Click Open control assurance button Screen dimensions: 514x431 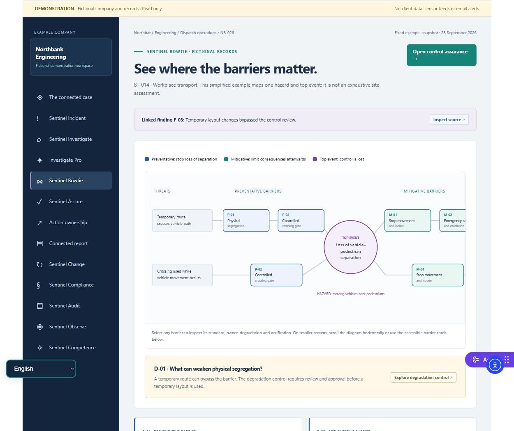point(441,55)
